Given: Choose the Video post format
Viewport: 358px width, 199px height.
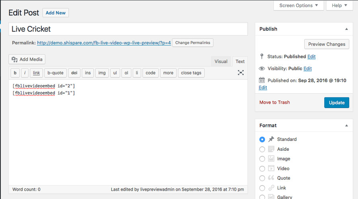Looking at the screenshot, I should 262,169.
